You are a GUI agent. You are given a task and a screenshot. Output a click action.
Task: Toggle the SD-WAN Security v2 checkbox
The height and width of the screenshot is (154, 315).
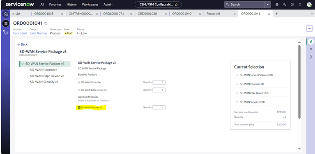click(x=79, y=108)
